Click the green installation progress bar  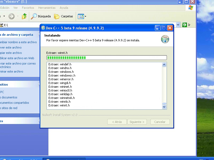coord(106,58)
